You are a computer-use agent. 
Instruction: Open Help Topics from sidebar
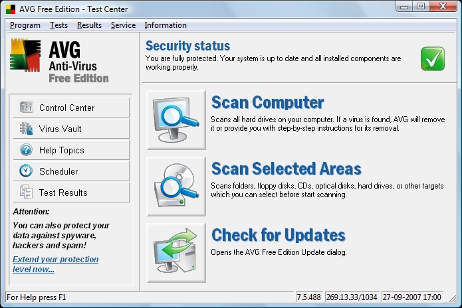(71, 150)
